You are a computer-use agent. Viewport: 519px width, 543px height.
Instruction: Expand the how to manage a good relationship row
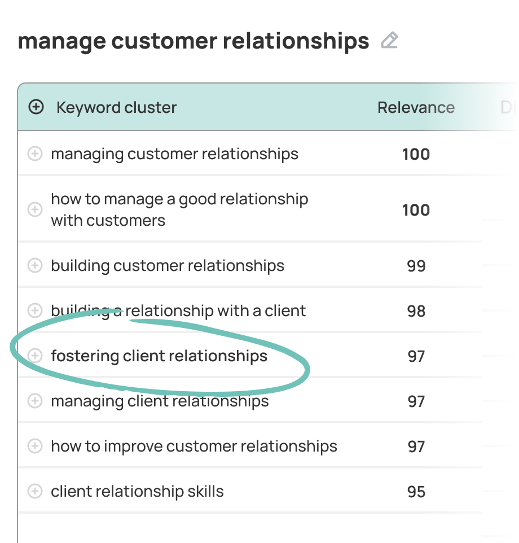click(35, 209)
